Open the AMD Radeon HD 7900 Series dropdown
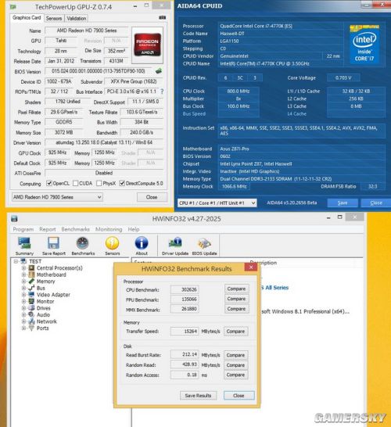The height and width of the screenshot is (427, 391). [57, 197]
